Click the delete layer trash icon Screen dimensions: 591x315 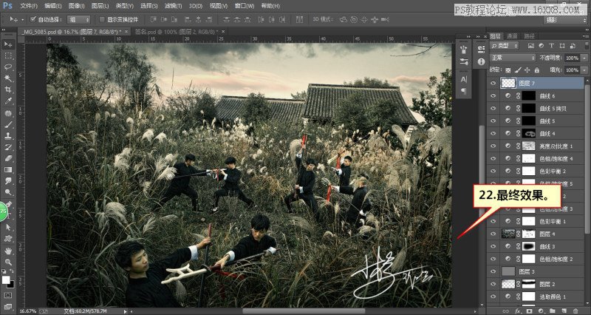[575, 311]
